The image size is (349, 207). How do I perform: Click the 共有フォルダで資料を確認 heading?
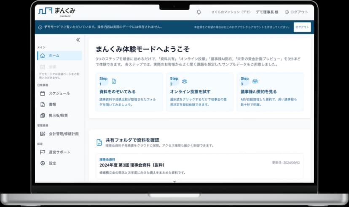132,140
